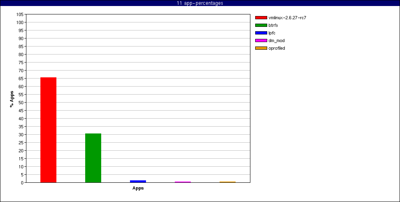The width and height of the screenshot is (400, 202).
Task: Select the oprofiled legend label
Action: click(x=277, y=48)
